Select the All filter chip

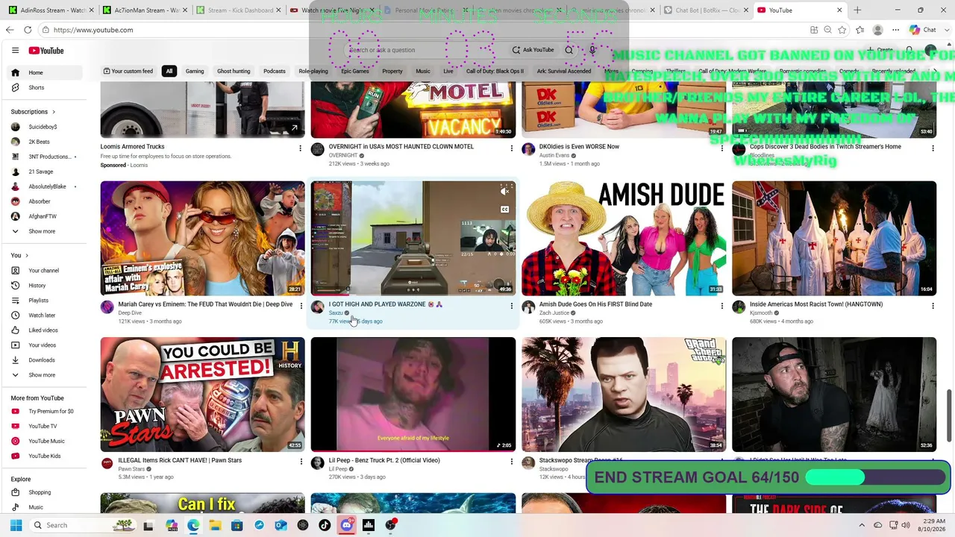[169, 71]
